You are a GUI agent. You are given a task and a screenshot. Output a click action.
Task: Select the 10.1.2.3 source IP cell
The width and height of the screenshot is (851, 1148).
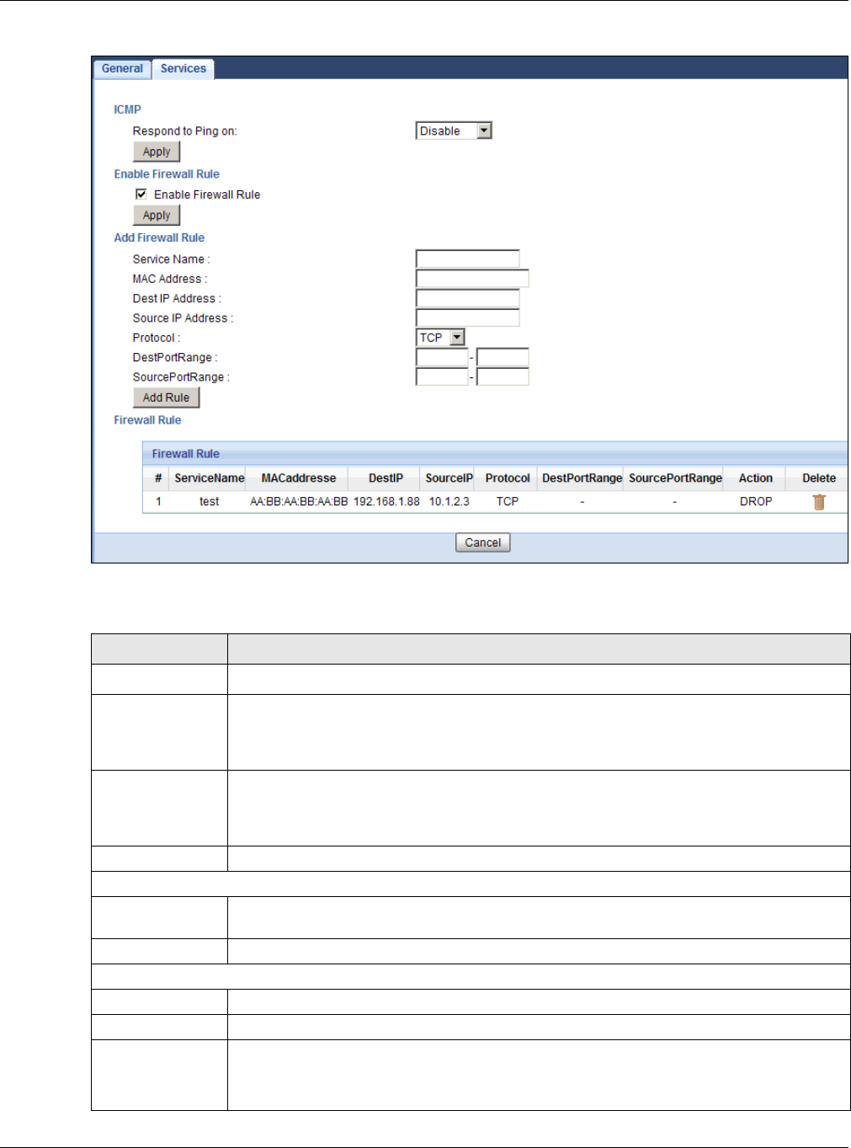click(x=449, y=502)
